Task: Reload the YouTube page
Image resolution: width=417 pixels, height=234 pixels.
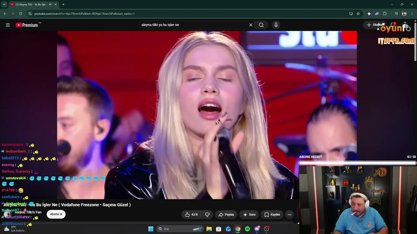Action: (x=21, y=14)
